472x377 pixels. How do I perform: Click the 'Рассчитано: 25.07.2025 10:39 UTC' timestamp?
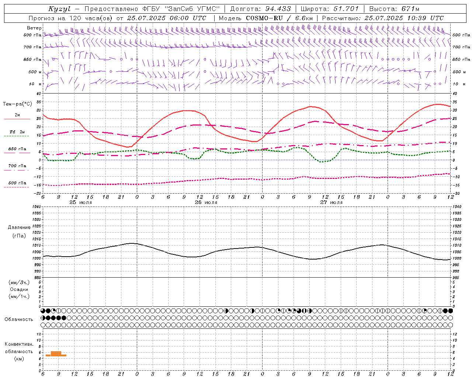383,18
